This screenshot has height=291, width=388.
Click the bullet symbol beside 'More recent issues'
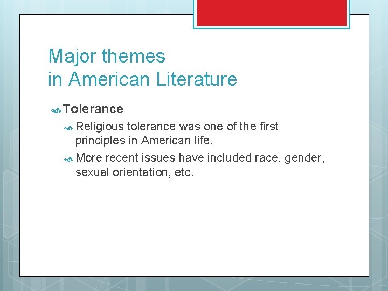[68, 160]
